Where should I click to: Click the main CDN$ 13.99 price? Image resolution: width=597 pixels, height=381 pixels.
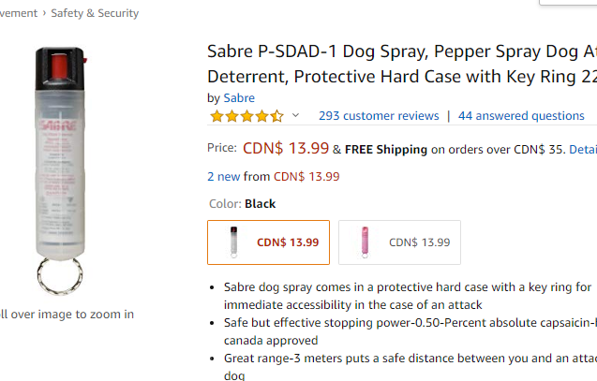tap(286, 148)
